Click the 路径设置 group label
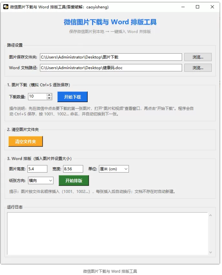 click(x=15, y=45)
